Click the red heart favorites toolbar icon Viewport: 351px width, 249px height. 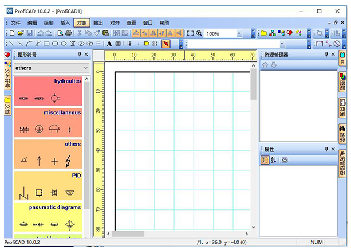[x=289, y=33]
